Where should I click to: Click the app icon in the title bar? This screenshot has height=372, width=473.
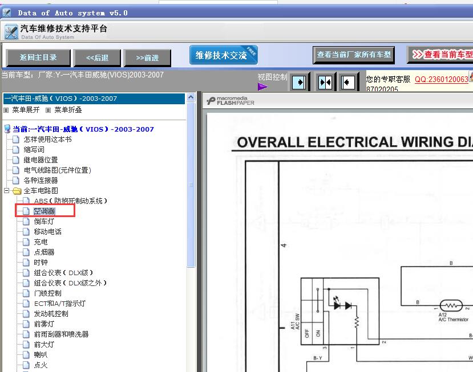click(x=7, y=13)
